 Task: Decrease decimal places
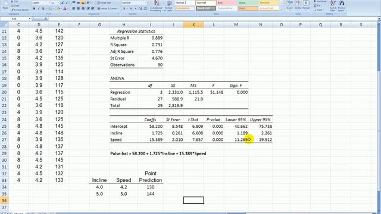click(x=145, y=8)
